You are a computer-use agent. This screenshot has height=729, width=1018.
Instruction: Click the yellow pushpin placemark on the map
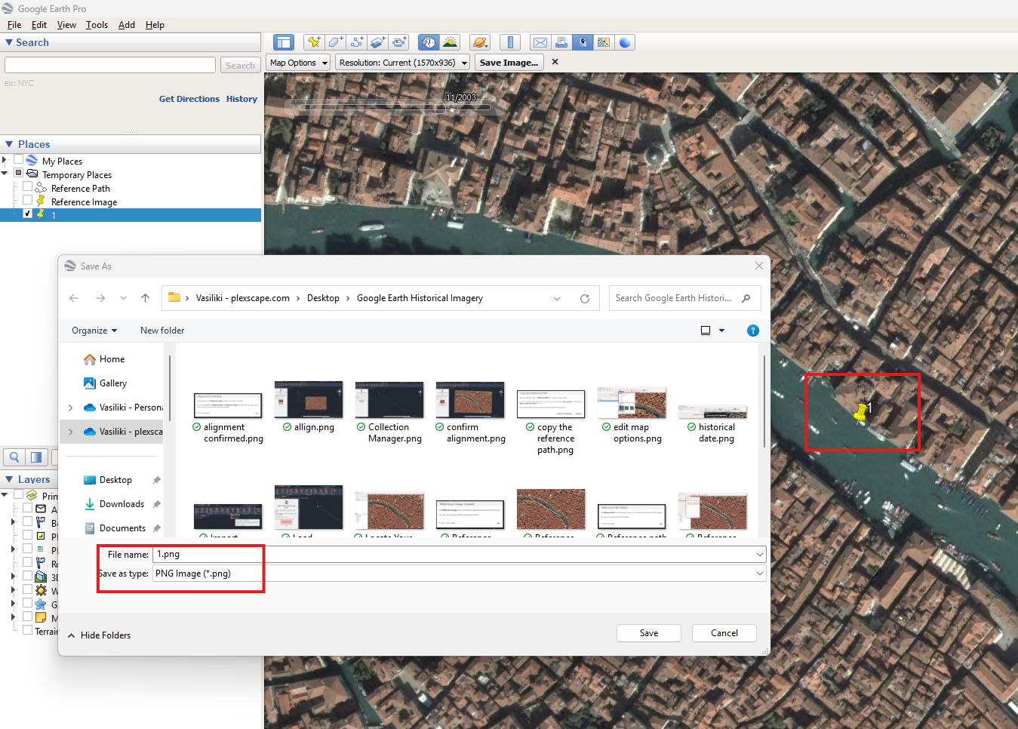[860, 412]
